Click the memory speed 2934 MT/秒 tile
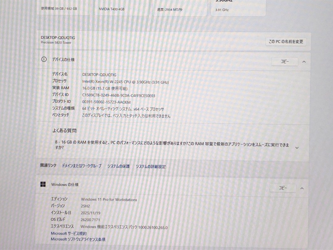The width and height of the screenshot is (333, 250). tap(180, 8)
